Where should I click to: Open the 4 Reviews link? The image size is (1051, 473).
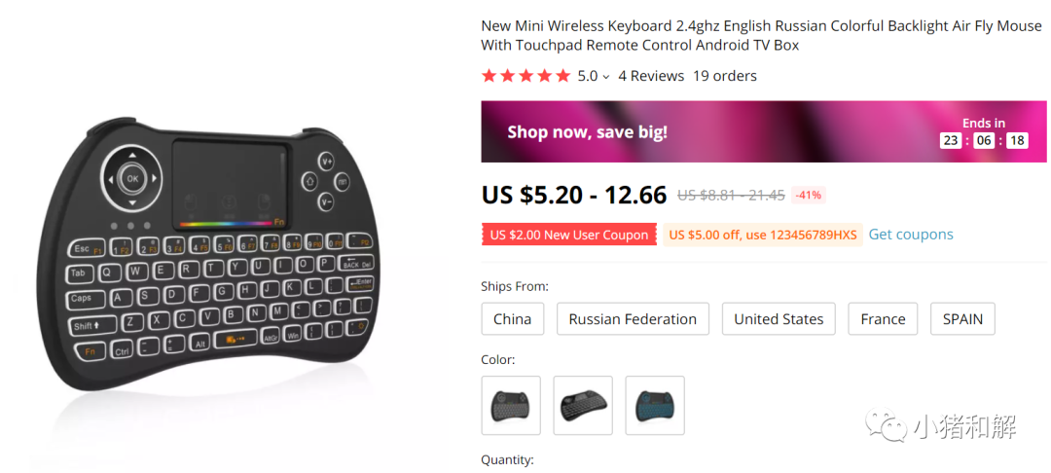[x=651, y=76]
